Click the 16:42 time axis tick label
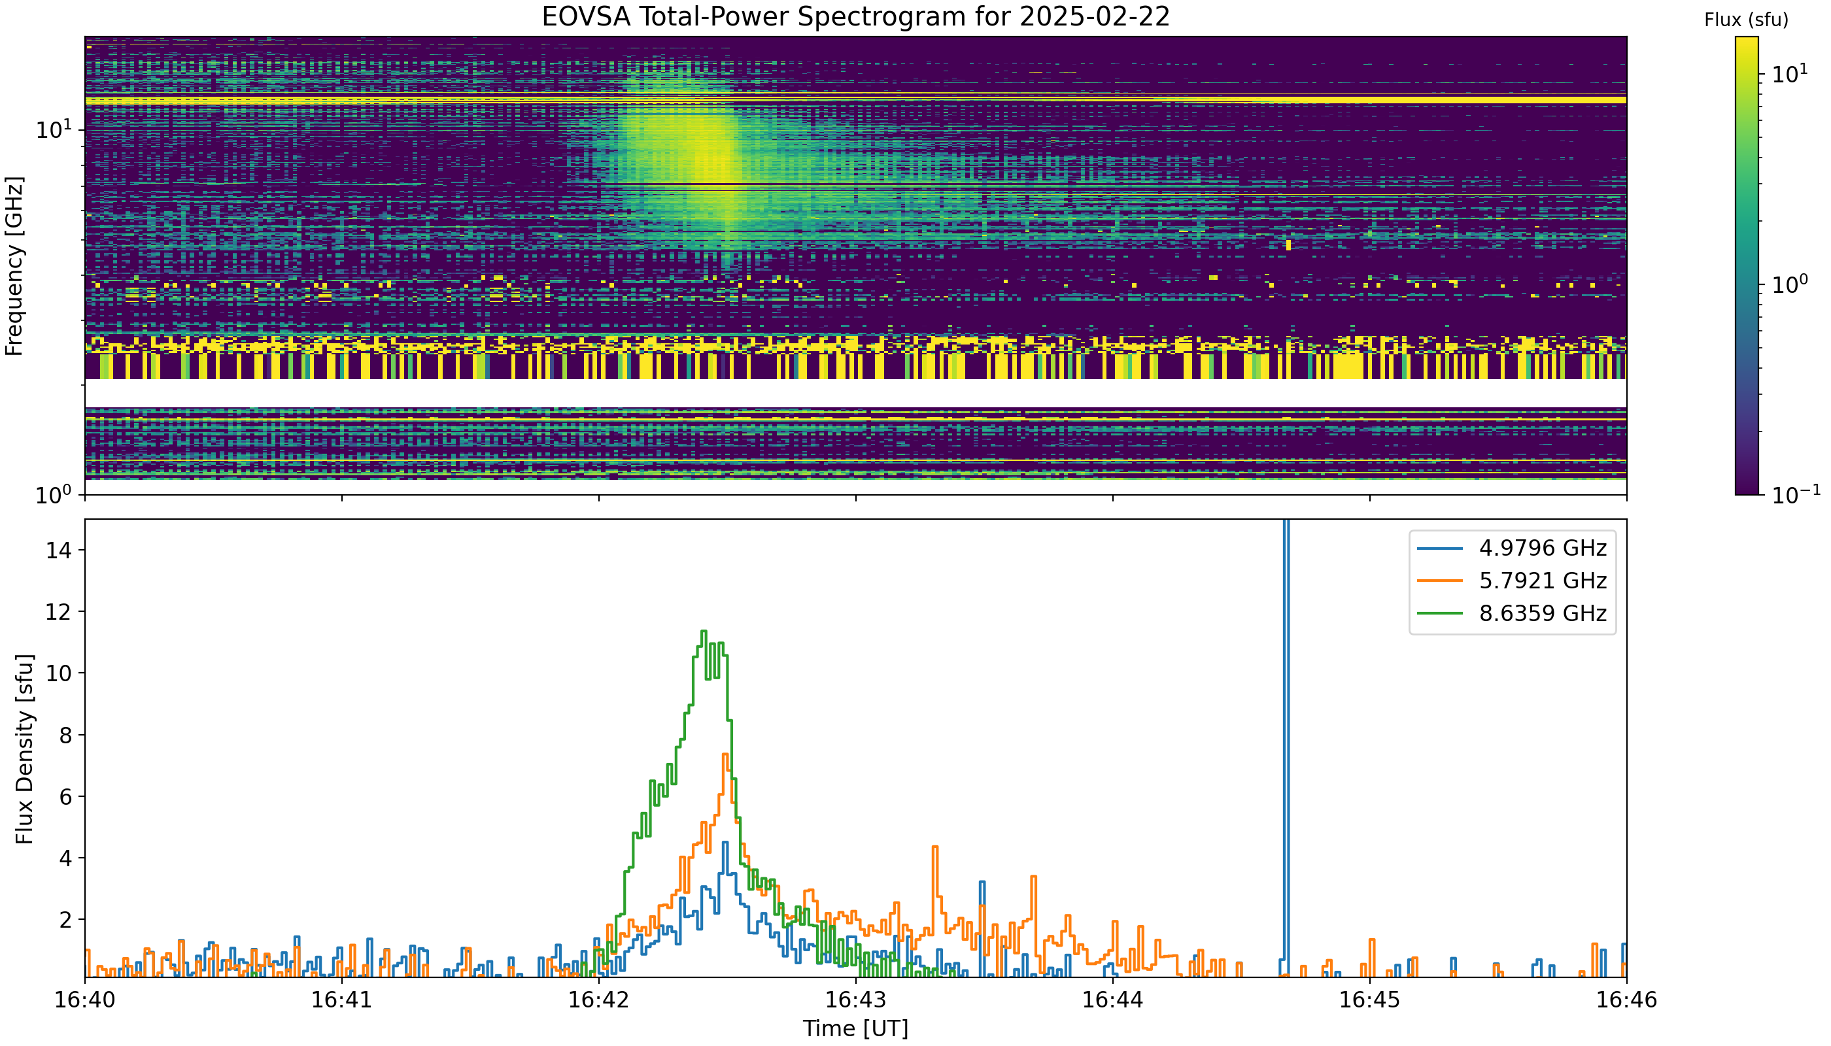 pos(599,1001)
